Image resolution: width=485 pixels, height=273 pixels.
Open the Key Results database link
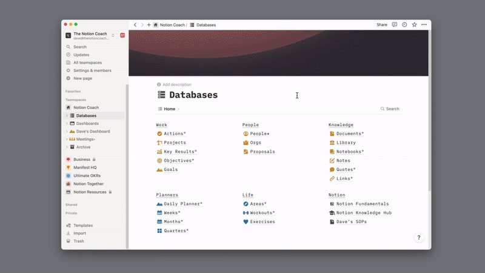[x=180, y=152]
